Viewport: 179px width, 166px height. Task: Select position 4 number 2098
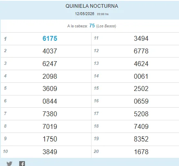[x=50, y=76]
